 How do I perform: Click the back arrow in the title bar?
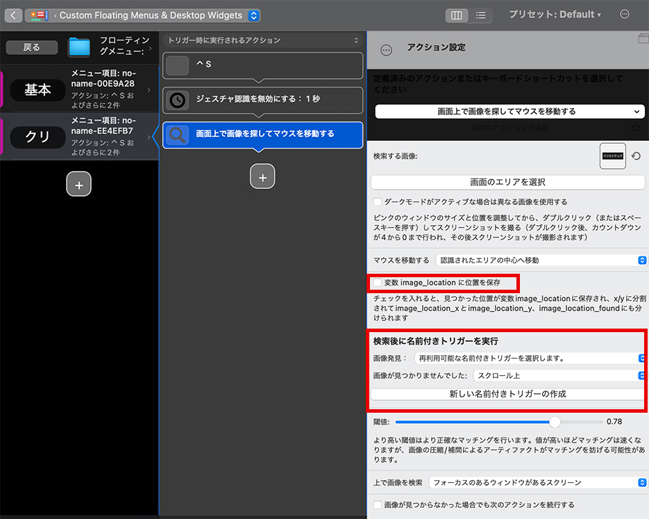click(x=12, y=14)
